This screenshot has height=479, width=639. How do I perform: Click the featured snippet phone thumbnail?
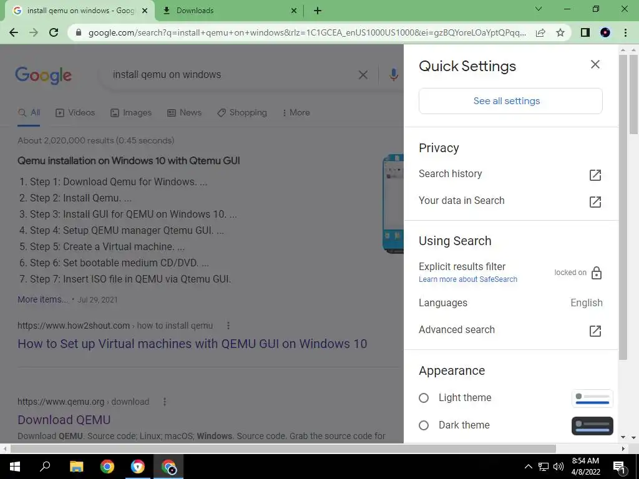point(393,204)
